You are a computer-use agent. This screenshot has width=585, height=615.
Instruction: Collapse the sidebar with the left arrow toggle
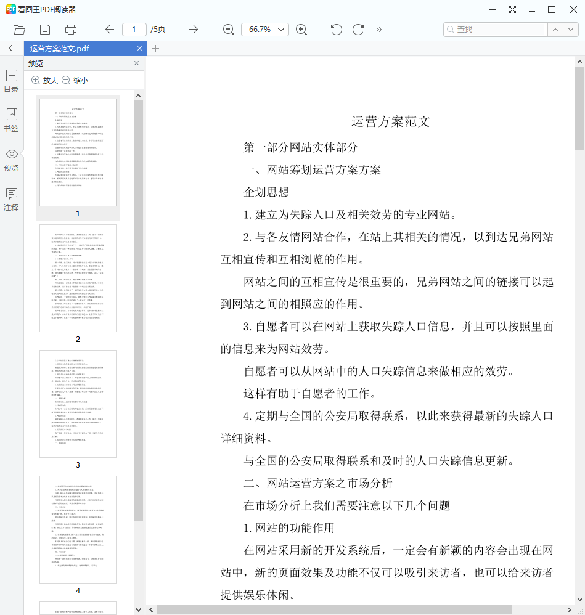coord(11,48)
